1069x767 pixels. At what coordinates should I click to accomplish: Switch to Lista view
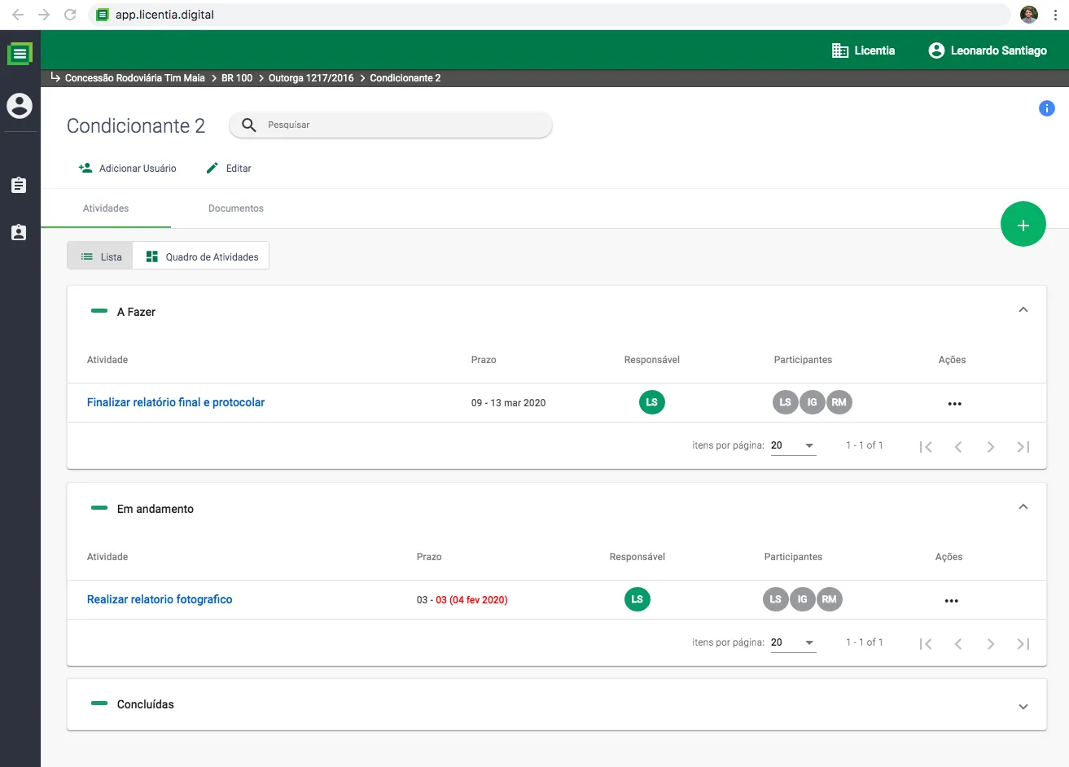coord(100,256)
